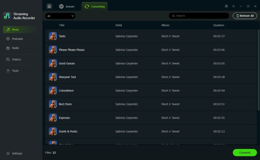Open the Deezer web tab
This screenshot has width=260, height=160.
[67, 6]
